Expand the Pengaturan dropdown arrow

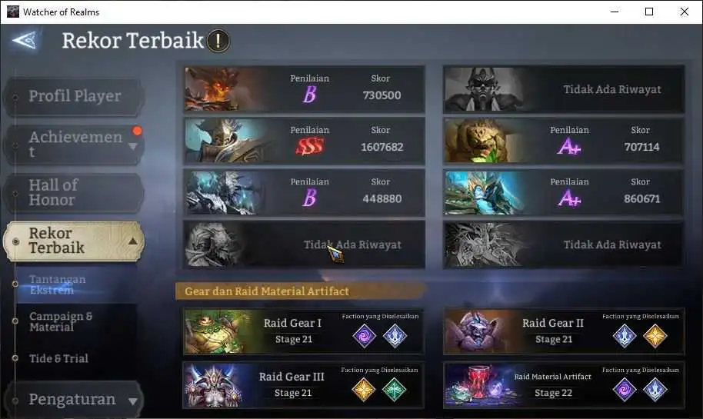(x=133, y=401)
